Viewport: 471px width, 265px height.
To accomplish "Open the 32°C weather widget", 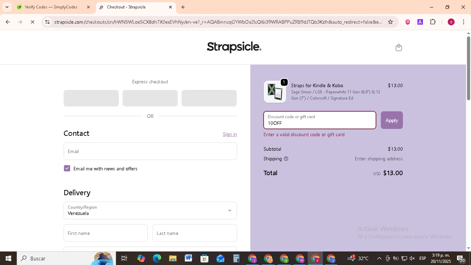I will [x=358, y=258].
